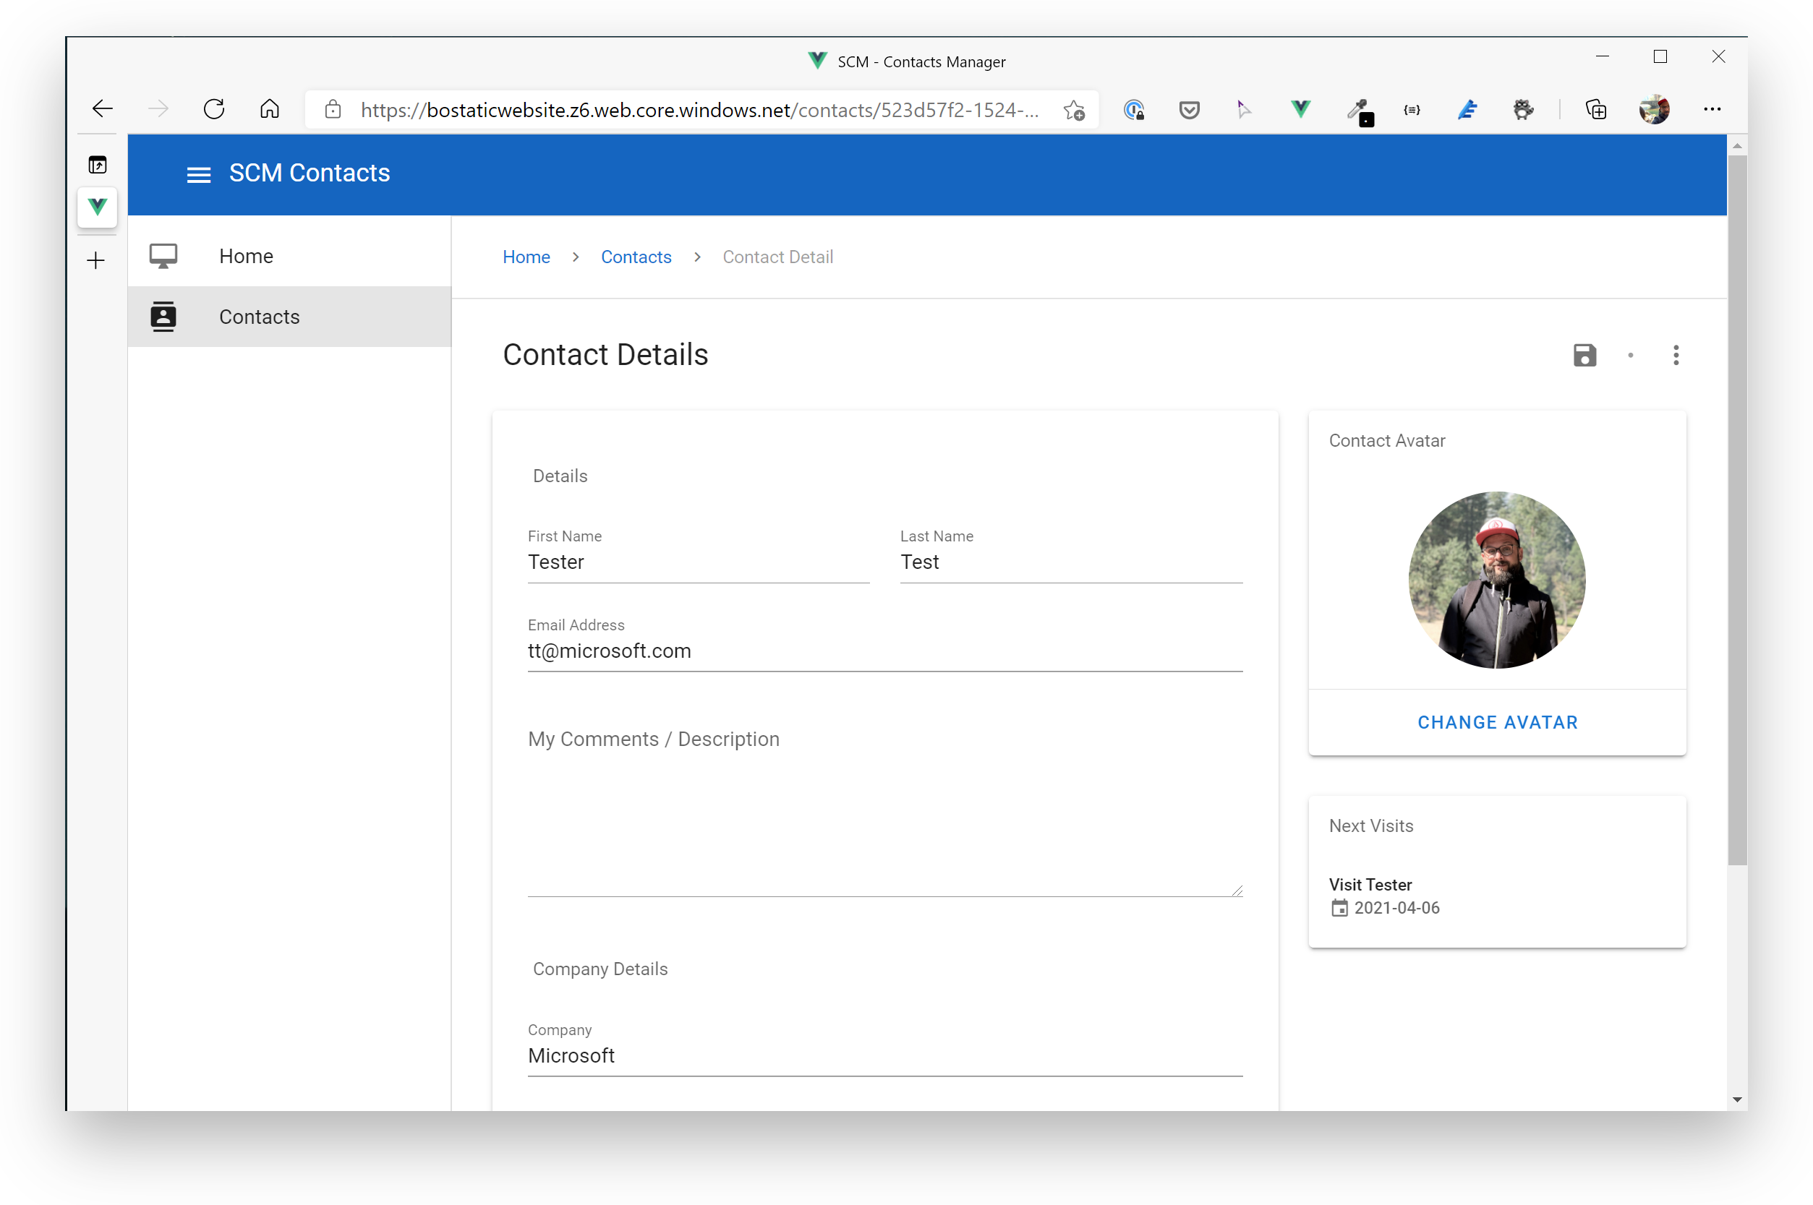Click the save contact icon
Viewport: 1813px width, 1205px height.
pos(1584,355)
